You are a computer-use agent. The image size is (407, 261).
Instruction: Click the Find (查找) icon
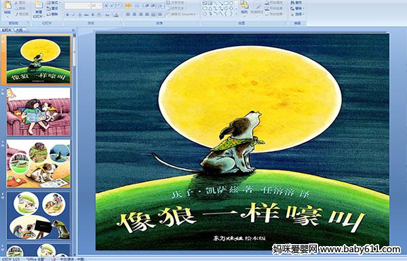tap(296, 3)
